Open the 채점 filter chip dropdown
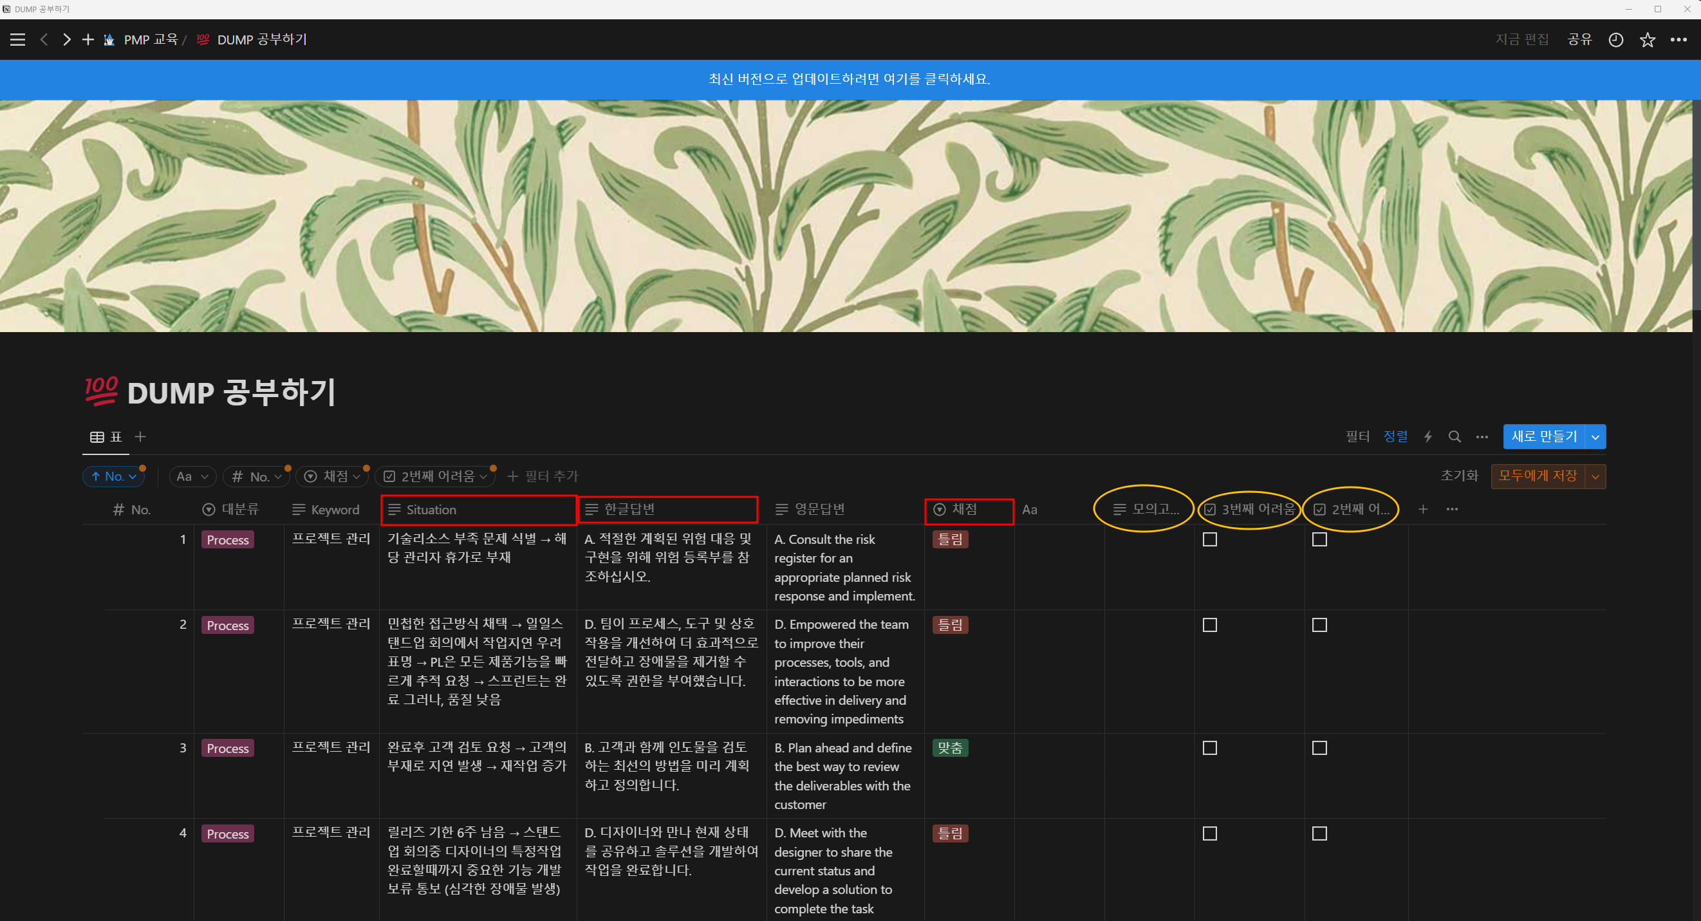 [x=332, y=476]
